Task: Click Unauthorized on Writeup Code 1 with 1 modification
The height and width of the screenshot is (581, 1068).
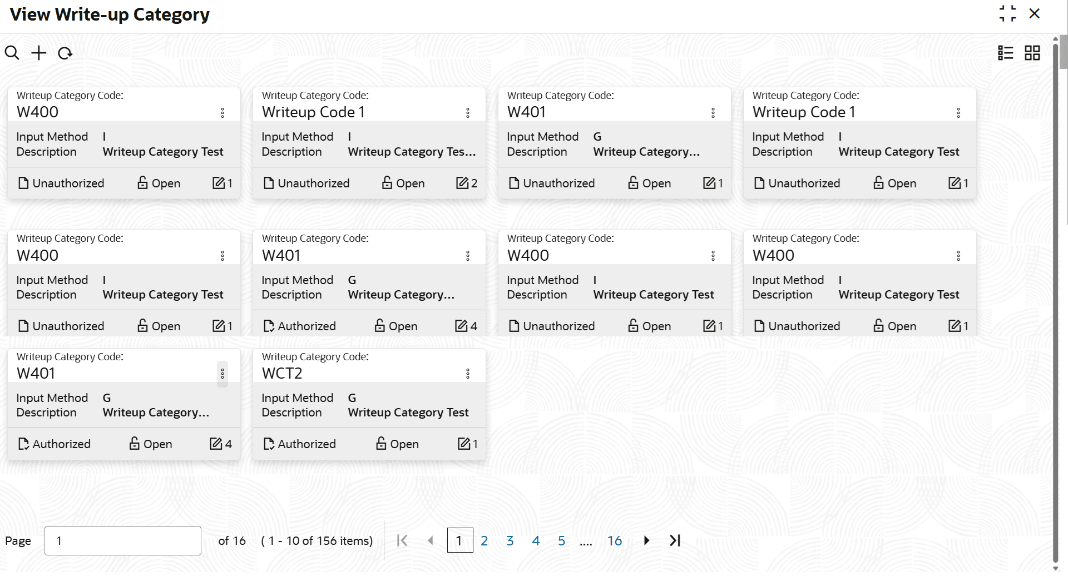Action: coord(797,183)
